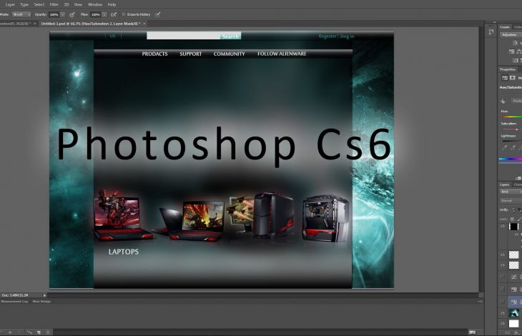This screenshot has height=336, width=522.
Task: Click the Search button in the web design
Action: (x=230, y=36)
